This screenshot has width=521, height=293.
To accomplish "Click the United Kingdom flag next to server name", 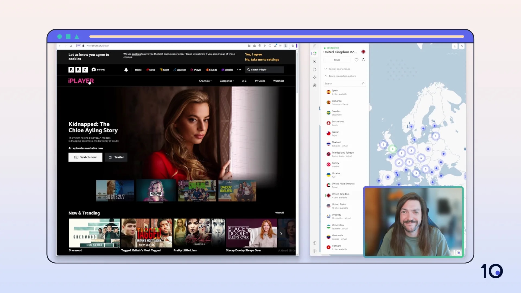I will 363,52.
